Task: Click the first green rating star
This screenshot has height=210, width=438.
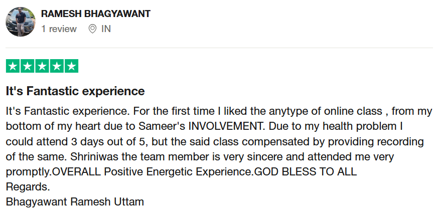Action: (x=13, y=66)
